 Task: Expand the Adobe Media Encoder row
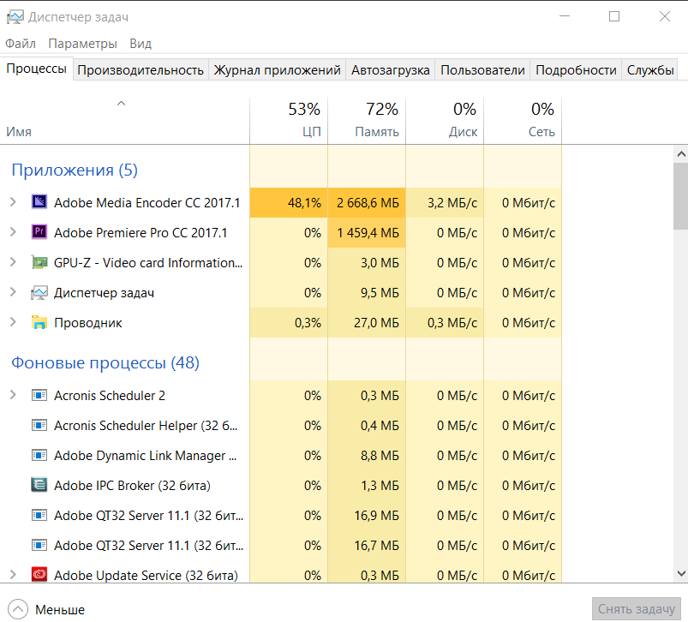tap(13, 202)
